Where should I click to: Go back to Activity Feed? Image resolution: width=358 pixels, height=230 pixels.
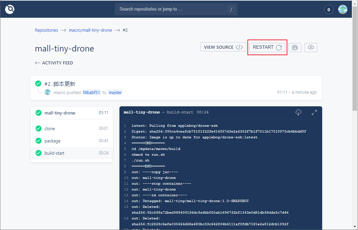pos(54,63)
